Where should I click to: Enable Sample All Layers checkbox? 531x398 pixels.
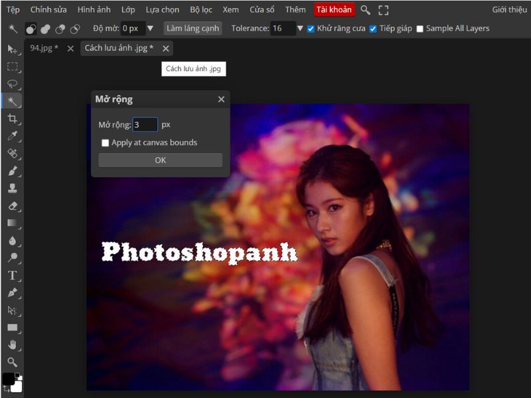419,29
